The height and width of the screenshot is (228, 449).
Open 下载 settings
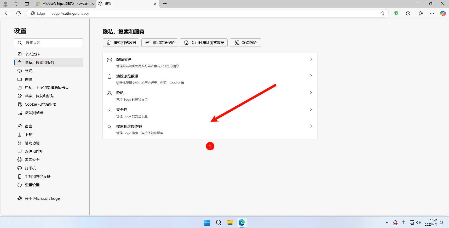click(x=48, y=135)
